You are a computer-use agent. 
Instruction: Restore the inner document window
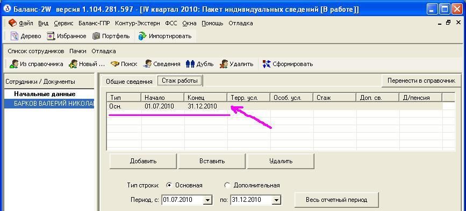(x=448, y=23)
